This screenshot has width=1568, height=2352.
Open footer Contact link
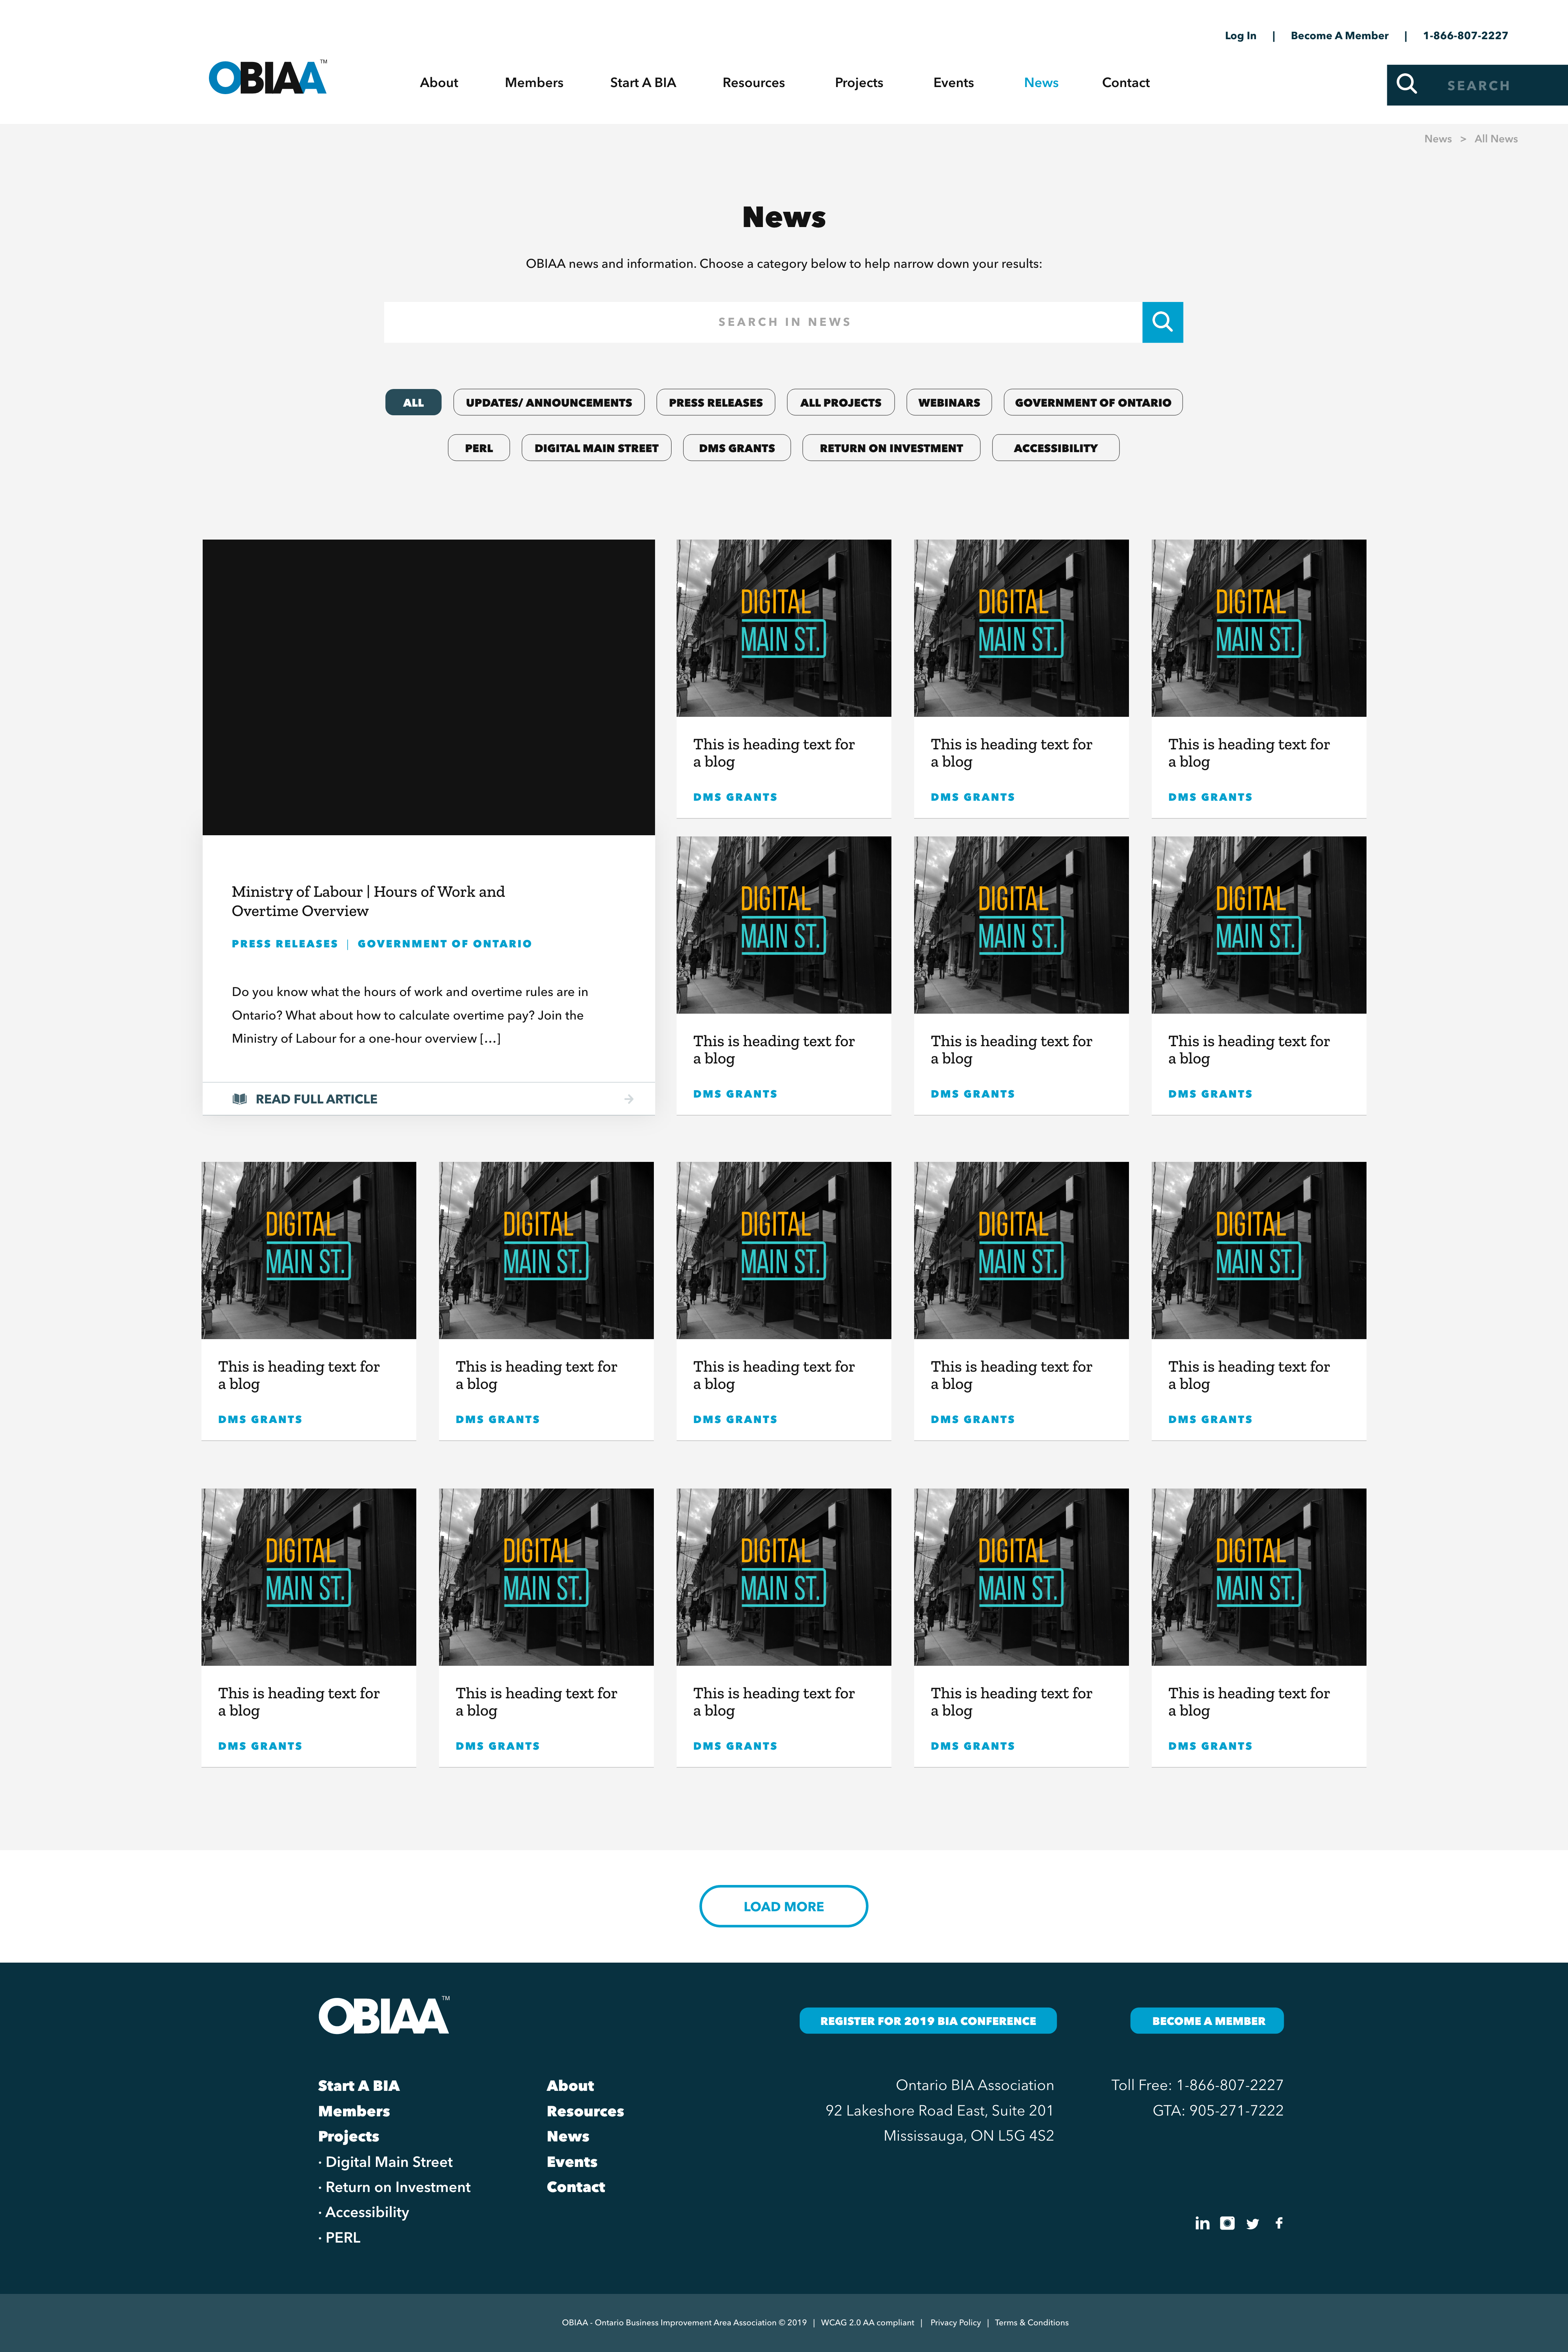point(576,2187)
